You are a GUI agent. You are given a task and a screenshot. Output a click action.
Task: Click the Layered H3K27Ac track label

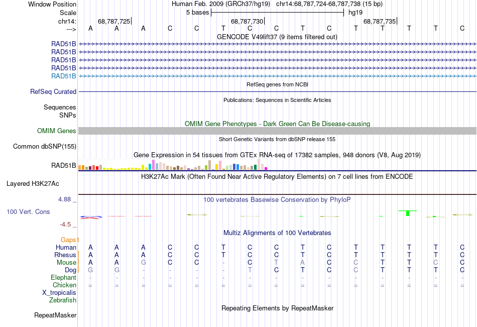[33, 184]
